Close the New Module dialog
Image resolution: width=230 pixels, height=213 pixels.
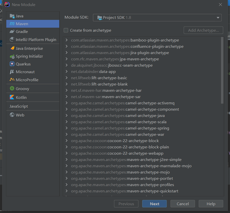point(220,5)
